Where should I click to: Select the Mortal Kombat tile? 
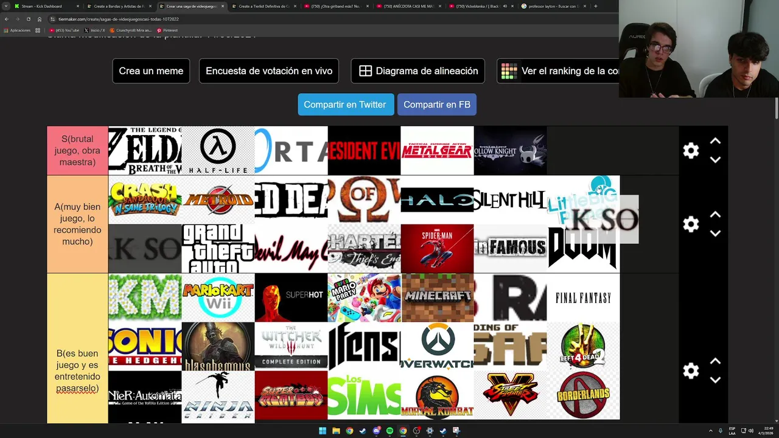click(437, 395)
